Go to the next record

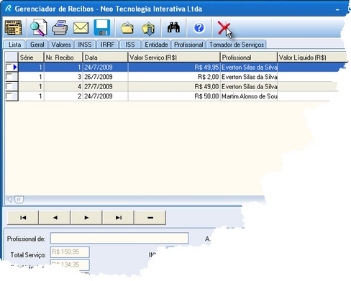86,218
